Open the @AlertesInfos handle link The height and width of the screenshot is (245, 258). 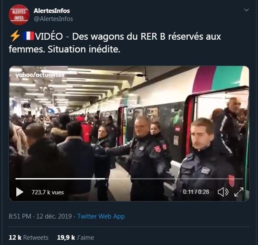(x=53, y=19)
